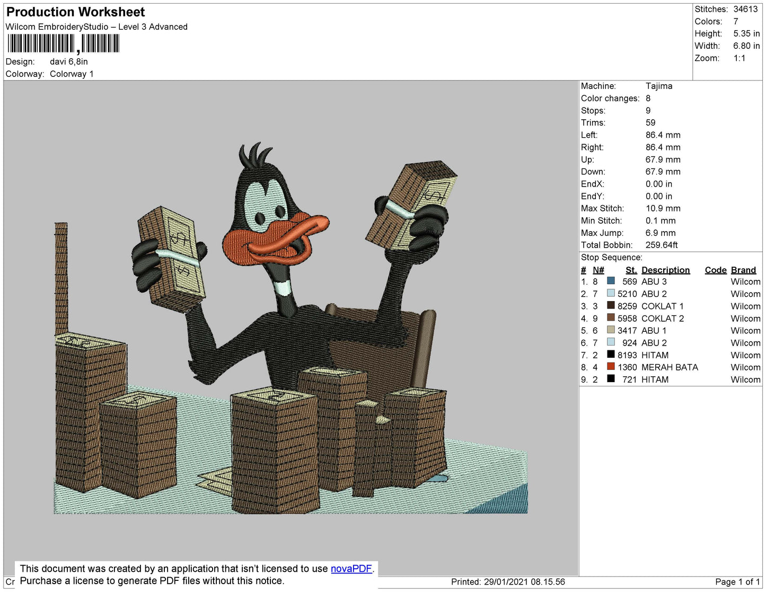Select the light blue swatch beside stitch count 5210

611,293
